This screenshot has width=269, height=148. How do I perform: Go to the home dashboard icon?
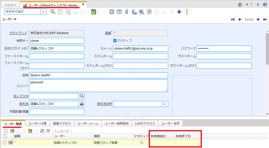(x=240, y=4)
